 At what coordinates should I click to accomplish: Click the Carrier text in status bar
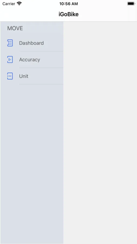click(x=9, y=4)
